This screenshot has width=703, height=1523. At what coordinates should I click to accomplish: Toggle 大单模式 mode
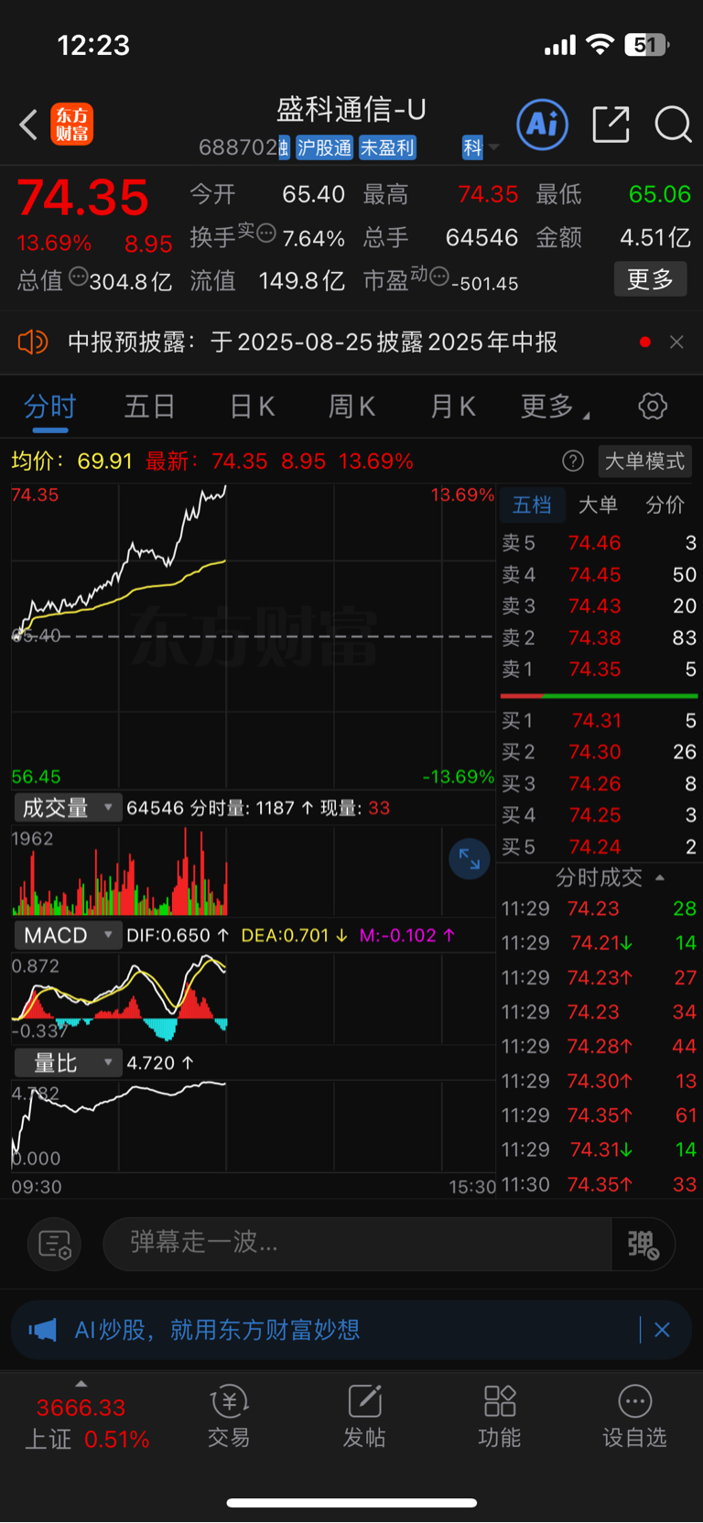644,461
